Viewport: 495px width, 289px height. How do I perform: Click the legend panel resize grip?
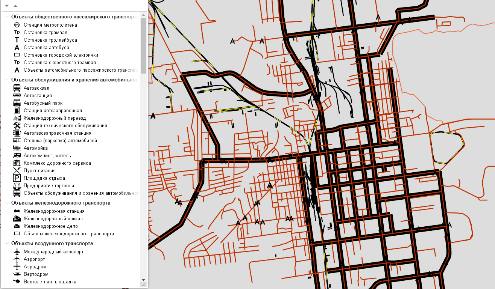point(143,285)
